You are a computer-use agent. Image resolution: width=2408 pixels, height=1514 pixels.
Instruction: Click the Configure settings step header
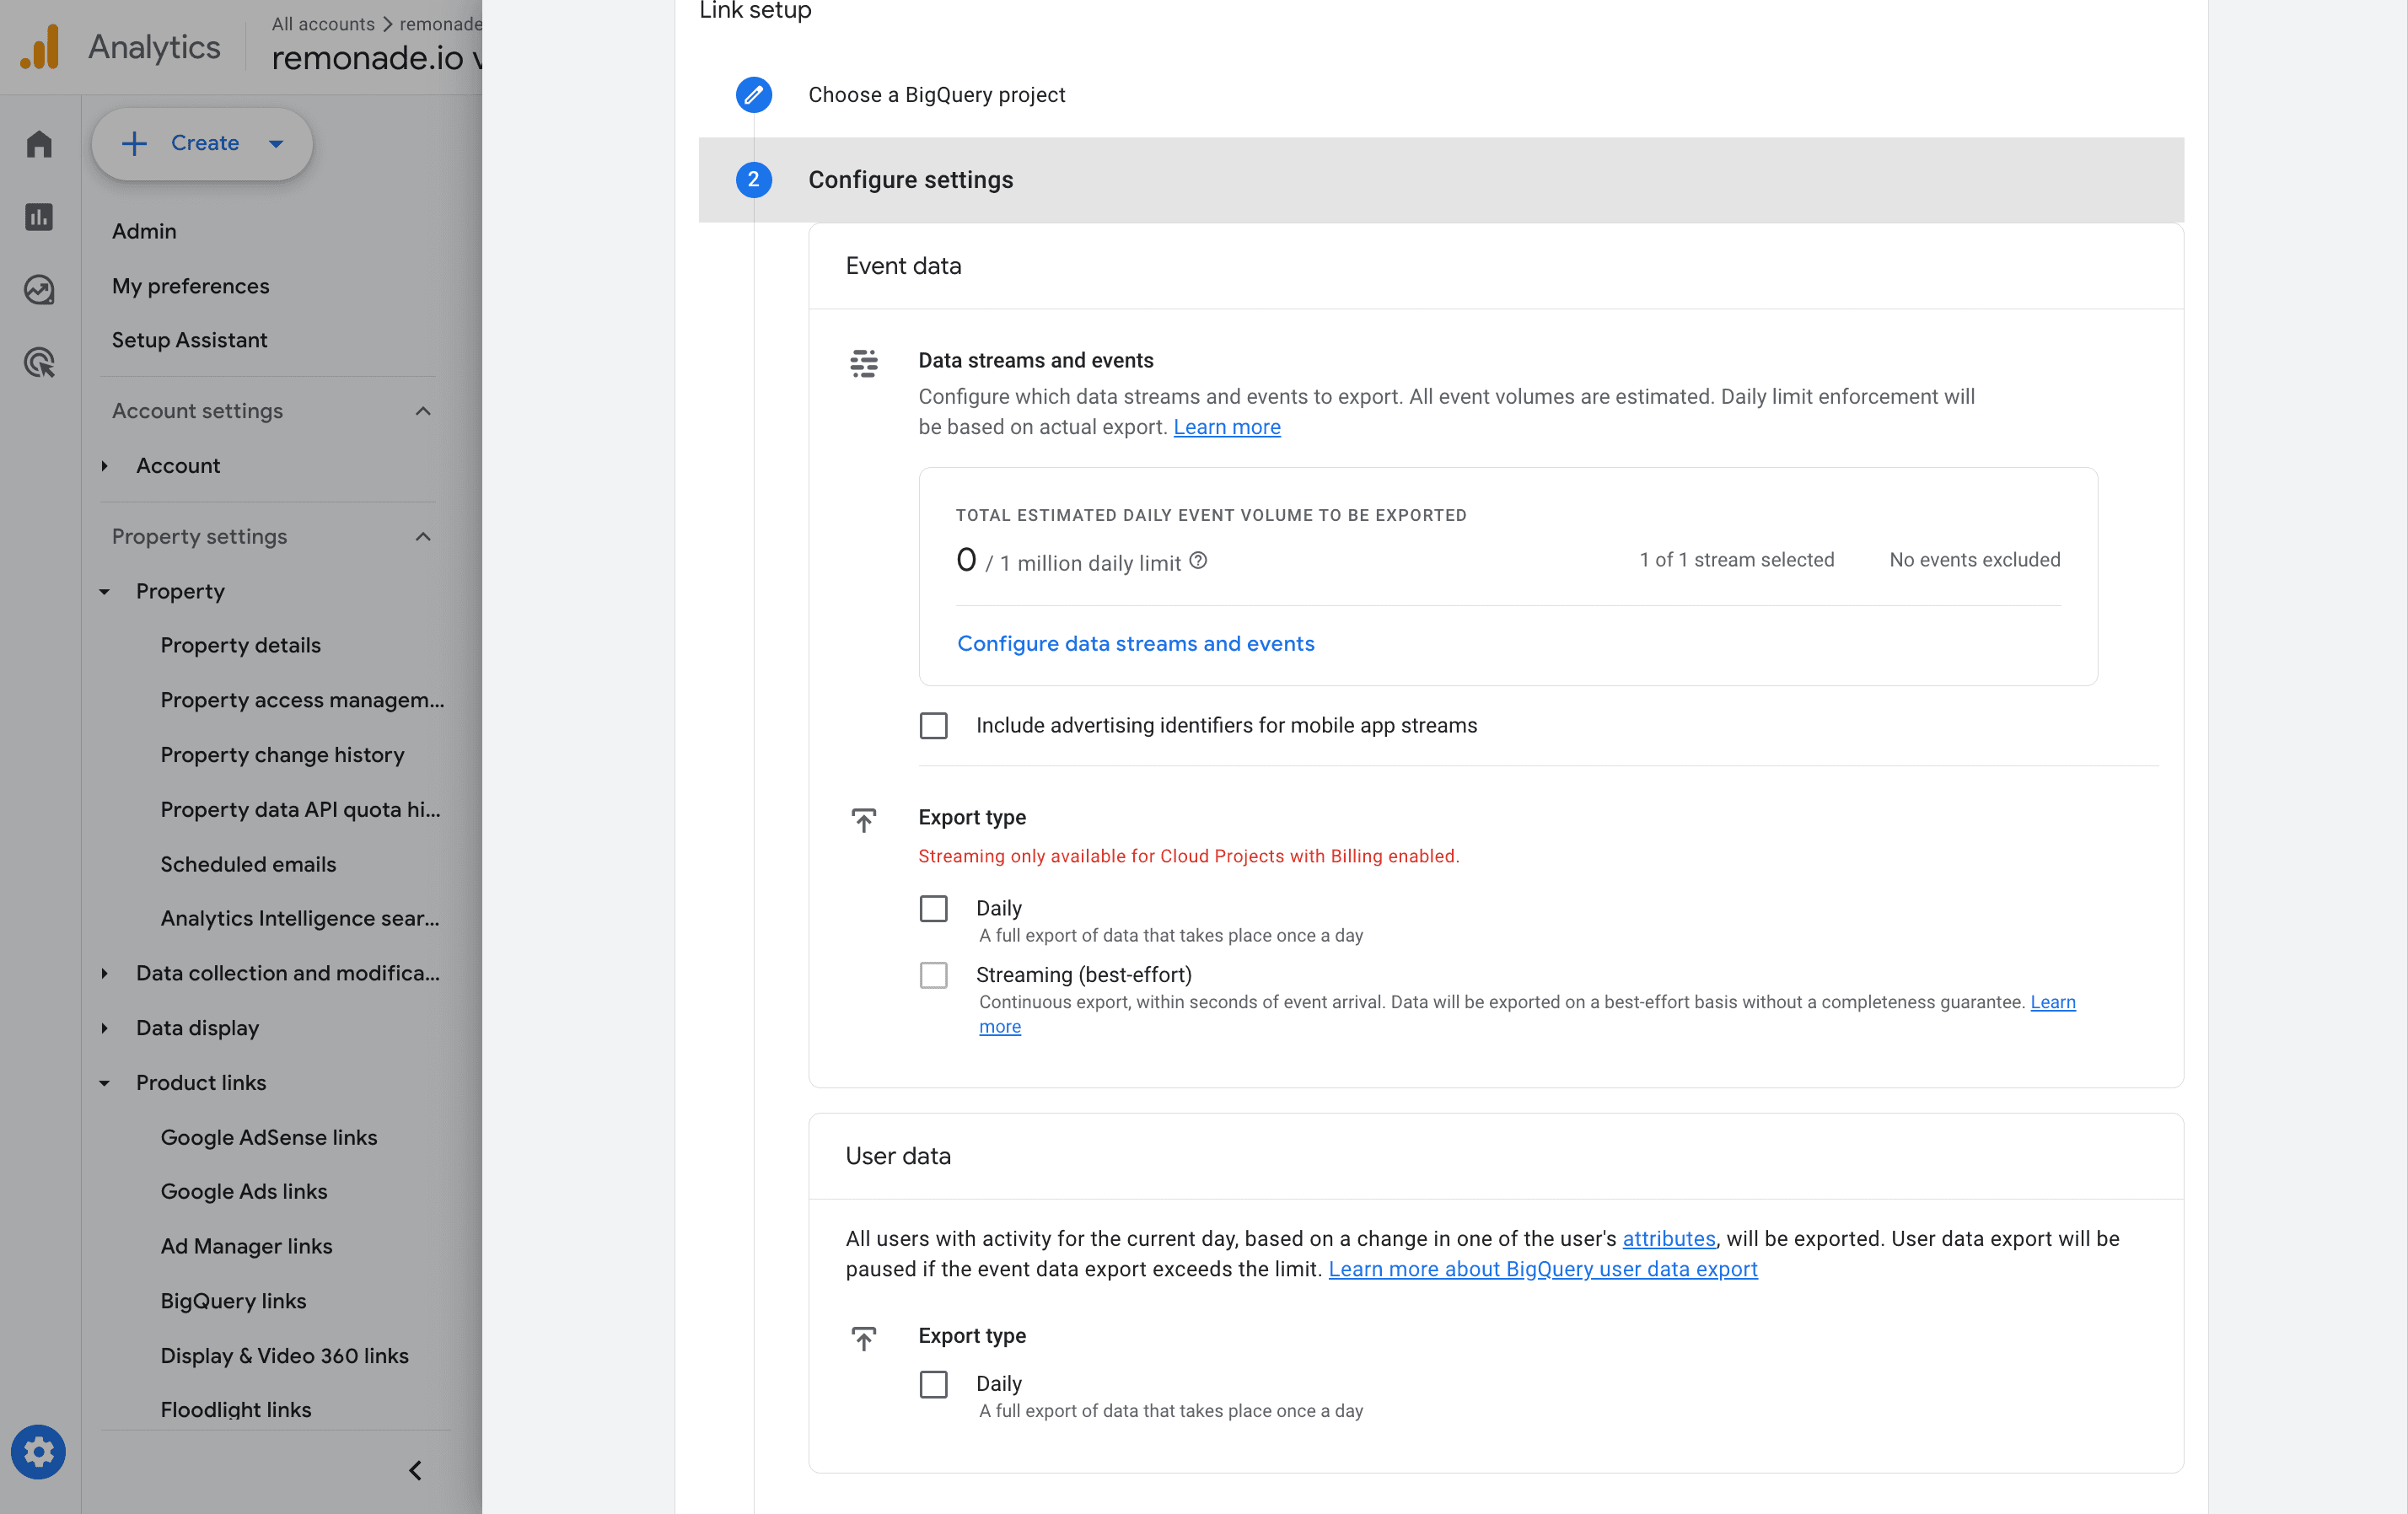pyautogui.click(x=1441, y=180)
